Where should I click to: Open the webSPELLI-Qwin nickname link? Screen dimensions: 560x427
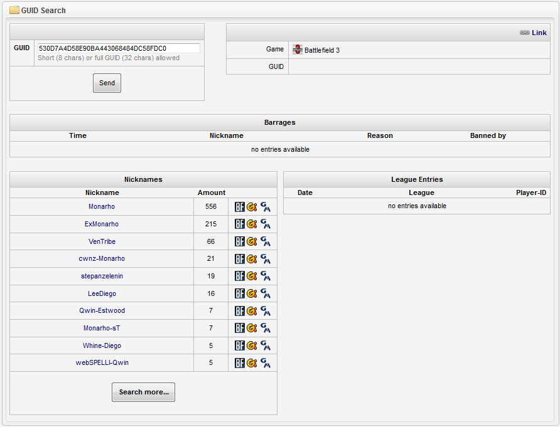(102, 363)
